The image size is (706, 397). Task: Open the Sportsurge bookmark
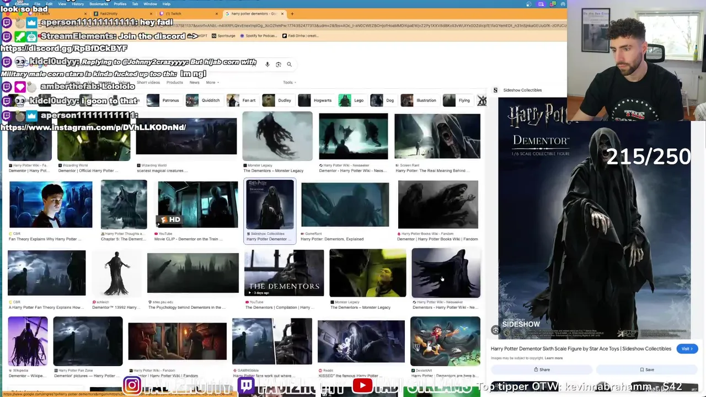click(223, 36)
